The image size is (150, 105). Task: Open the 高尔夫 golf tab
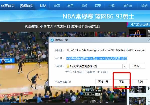(x=128, y=6)
